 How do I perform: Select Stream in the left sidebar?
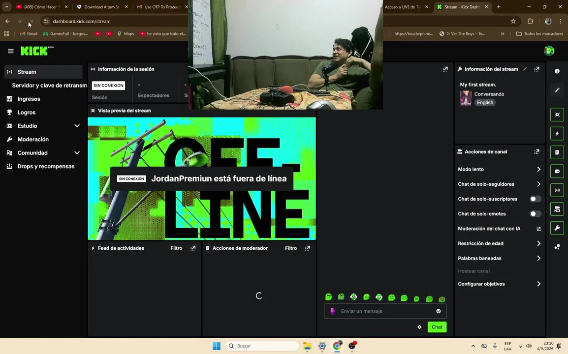pos(43,72)
